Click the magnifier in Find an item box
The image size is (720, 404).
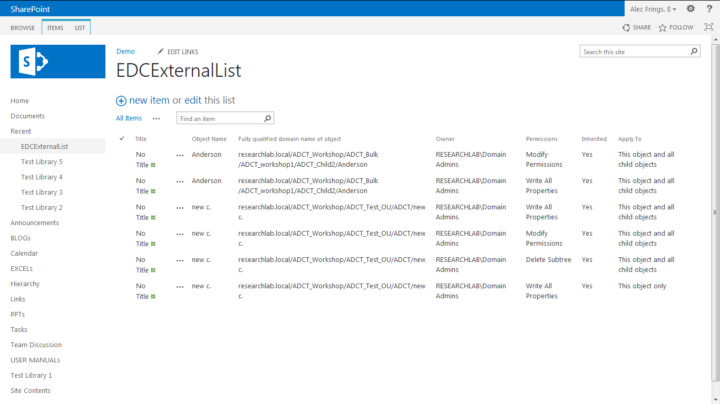tap(268, 118)
